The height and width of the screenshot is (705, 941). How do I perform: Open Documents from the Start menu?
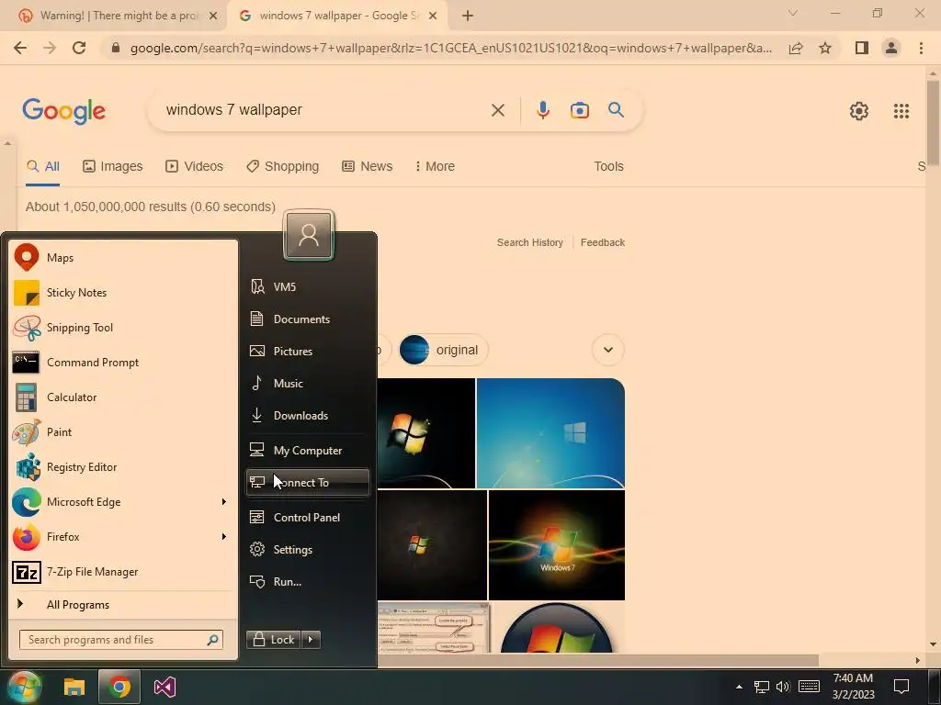pyautogui.click(x=307, y=319)
